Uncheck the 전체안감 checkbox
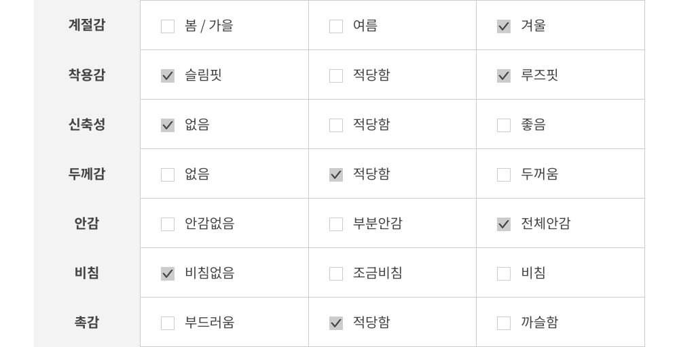This screenshot has height=347, width=679. [504, 224]
